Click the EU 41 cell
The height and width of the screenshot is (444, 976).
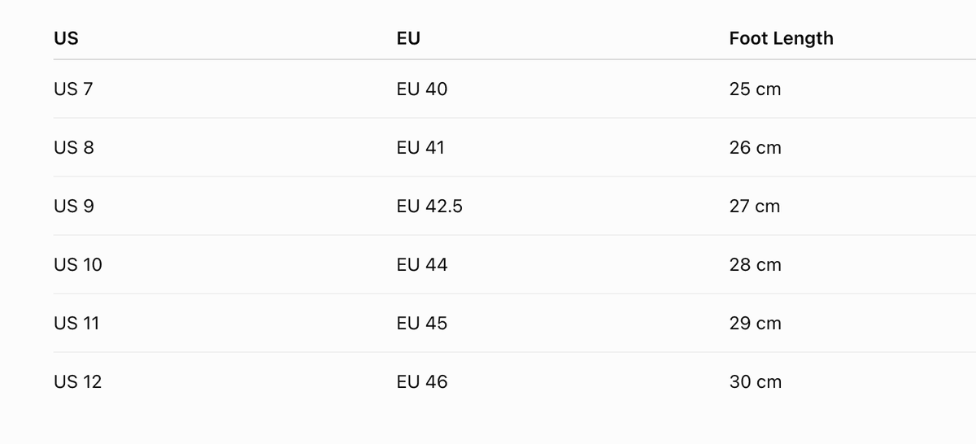420,147
